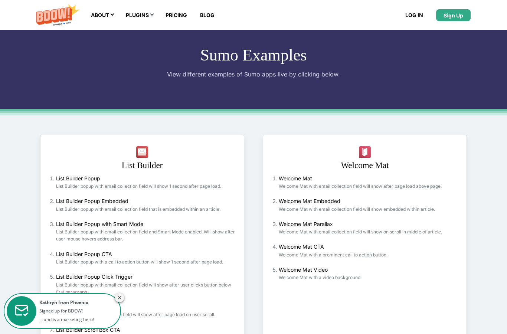
Task: Click the LOG IN link
Action: [414, 15]
